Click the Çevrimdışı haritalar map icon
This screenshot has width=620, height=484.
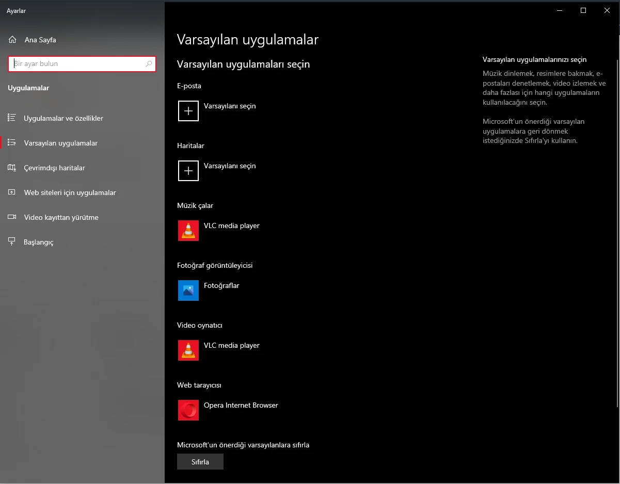tap(12, 168)
